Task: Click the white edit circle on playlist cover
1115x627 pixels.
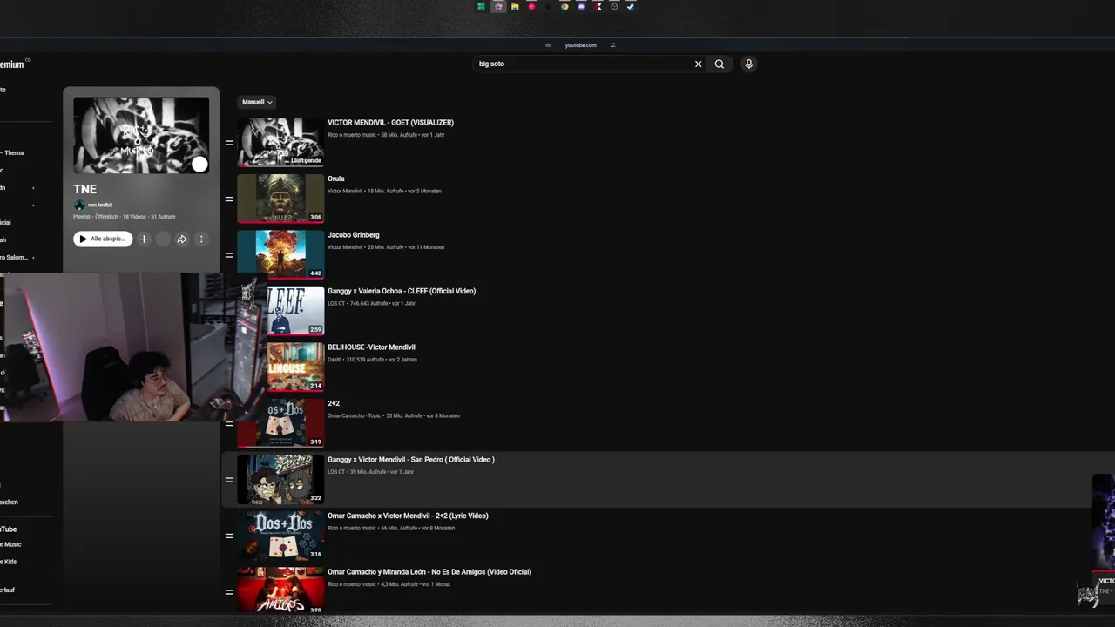Action: click(199, 165)
